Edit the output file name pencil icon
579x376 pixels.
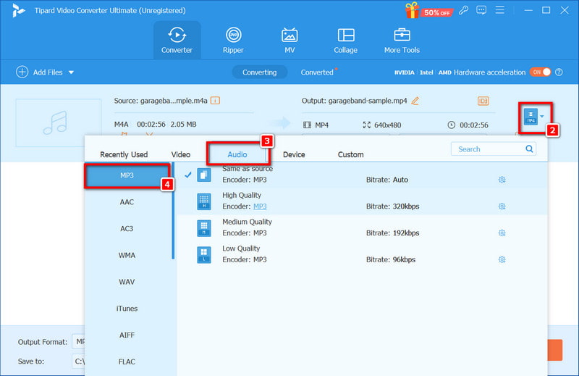click(x=415, y=101)
